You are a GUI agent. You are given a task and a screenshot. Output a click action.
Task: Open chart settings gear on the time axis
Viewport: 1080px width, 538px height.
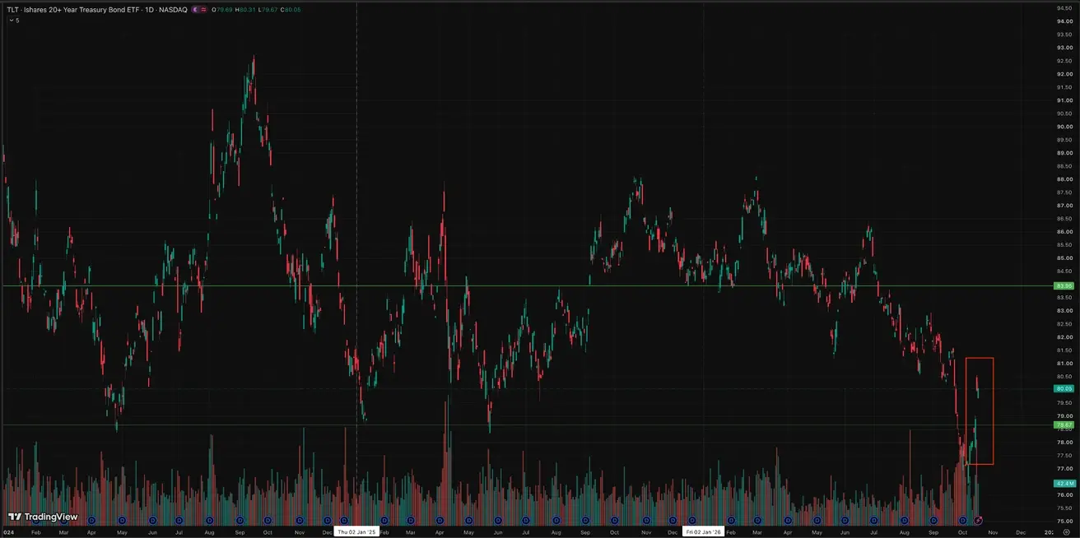coord(1066,532)
